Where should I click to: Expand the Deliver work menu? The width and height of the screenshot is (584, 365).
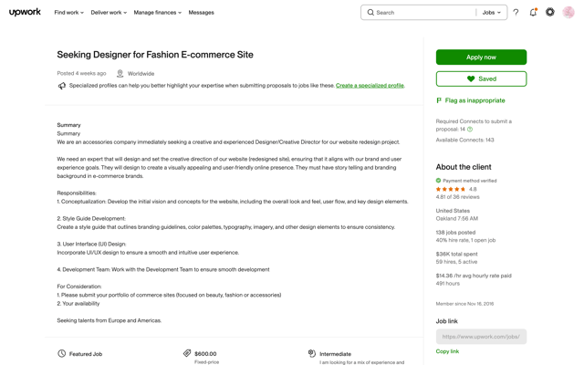(109, 12)
